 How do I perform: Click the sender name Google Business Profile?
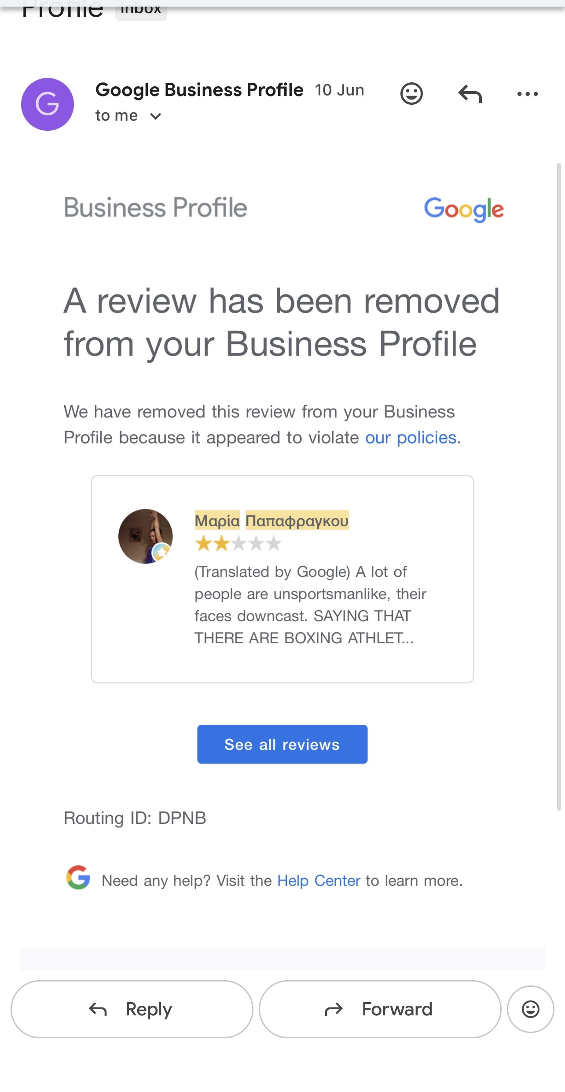199,90
